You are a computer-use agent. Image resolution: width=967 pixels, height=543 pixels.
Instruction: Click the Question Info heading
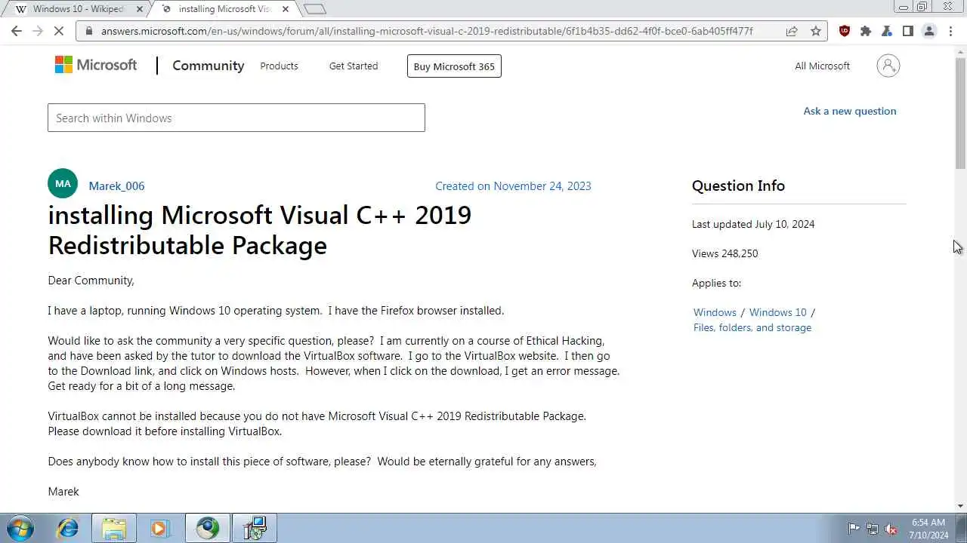point(738,186)
